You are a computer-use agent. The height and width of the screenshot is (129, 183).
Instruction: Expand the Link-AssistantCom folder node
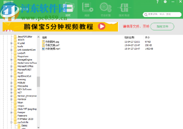click(x=11, y=50)
